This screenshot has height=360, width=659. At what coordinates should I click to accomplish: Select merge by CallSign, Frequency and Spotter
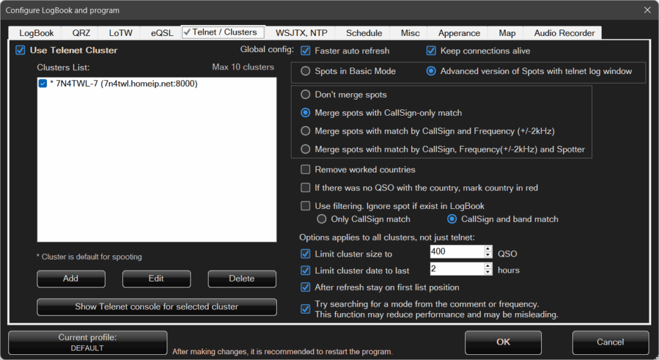click(306, 149)
